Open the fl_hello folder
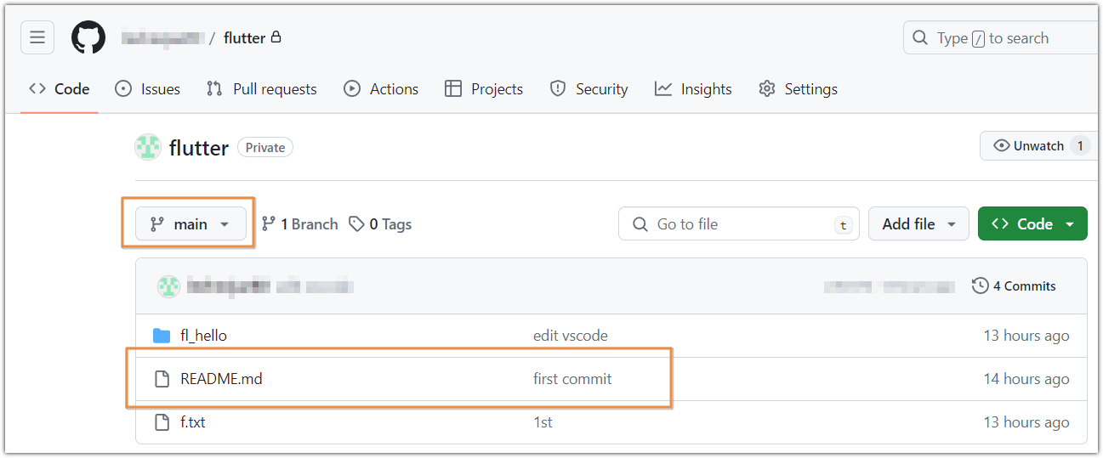 coord(203,336)
